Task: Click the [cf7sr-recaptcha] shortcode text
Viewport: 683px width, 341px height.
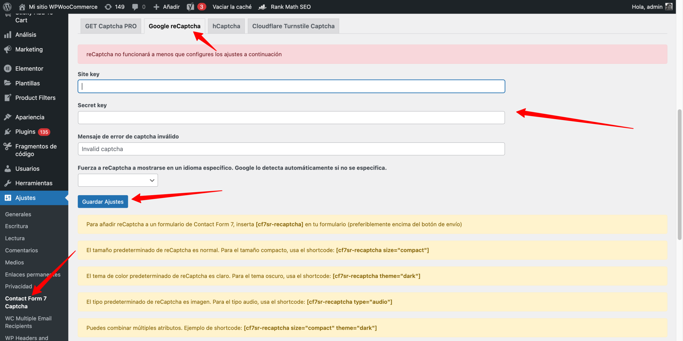Action: tap(279, 224)
